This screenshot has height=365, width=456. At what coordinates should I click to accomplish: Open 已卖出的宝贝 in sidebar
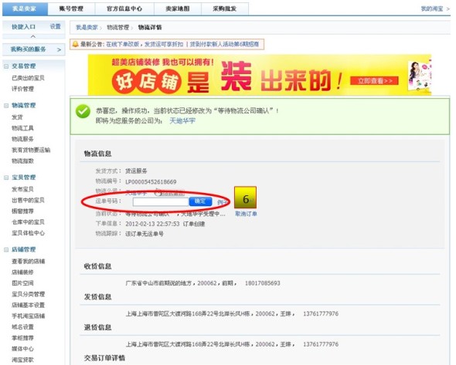point(28,78)
